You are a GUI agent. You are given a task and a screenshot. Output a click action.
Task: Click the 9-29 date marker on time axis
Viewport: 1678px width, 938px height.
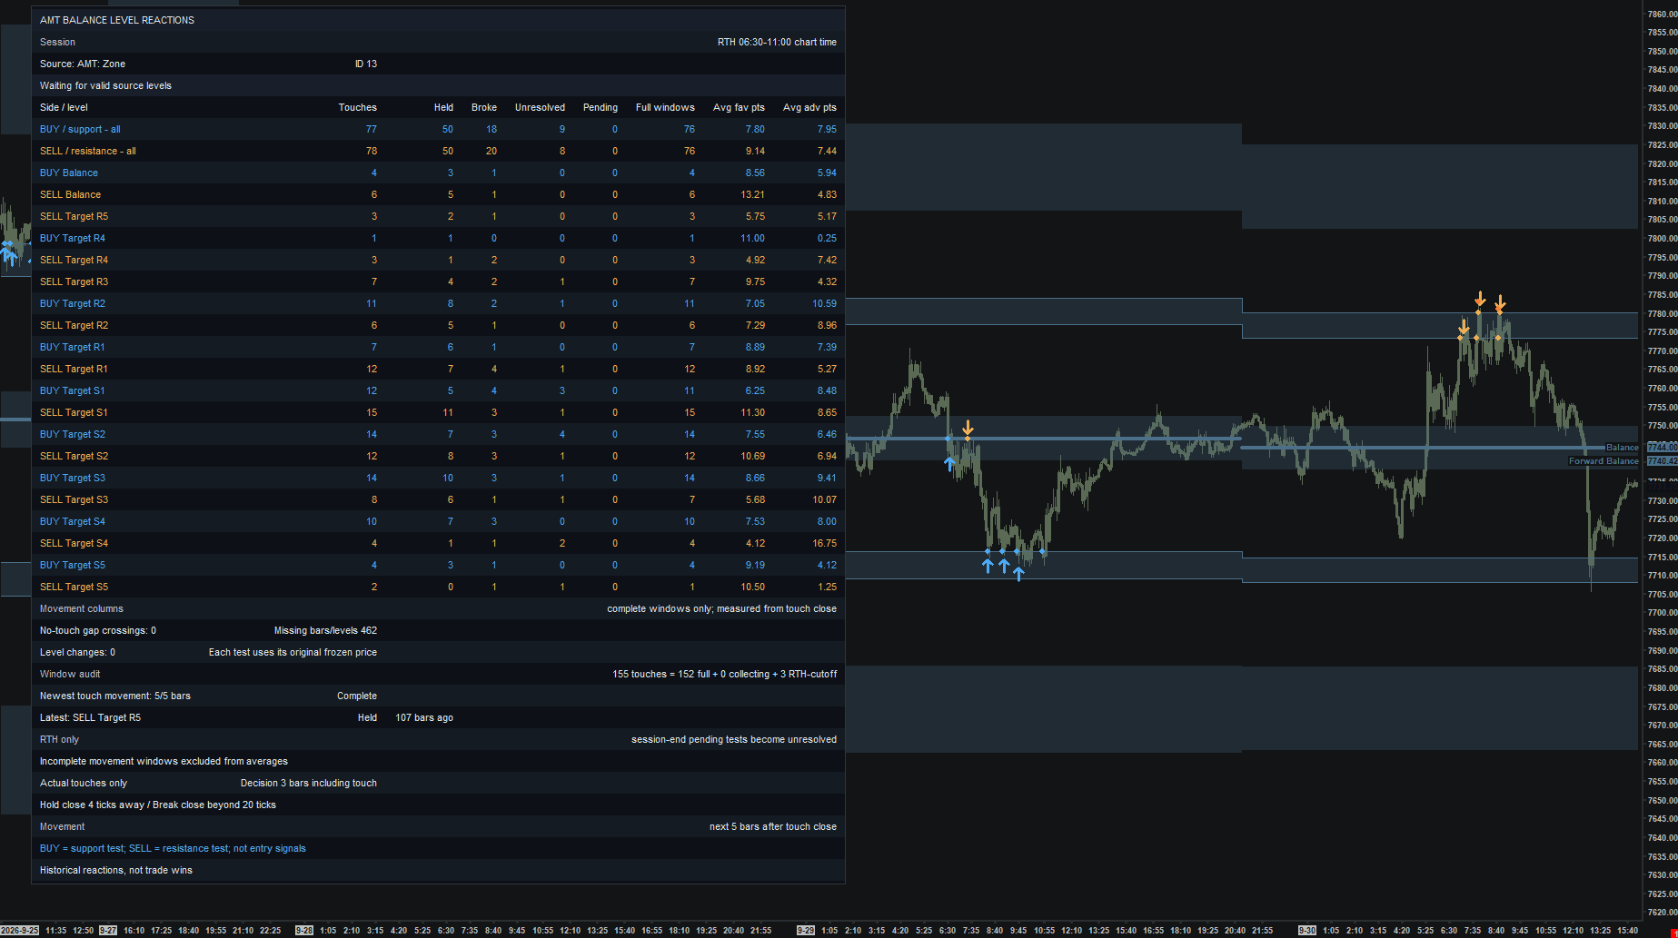[x=806, y=931]
